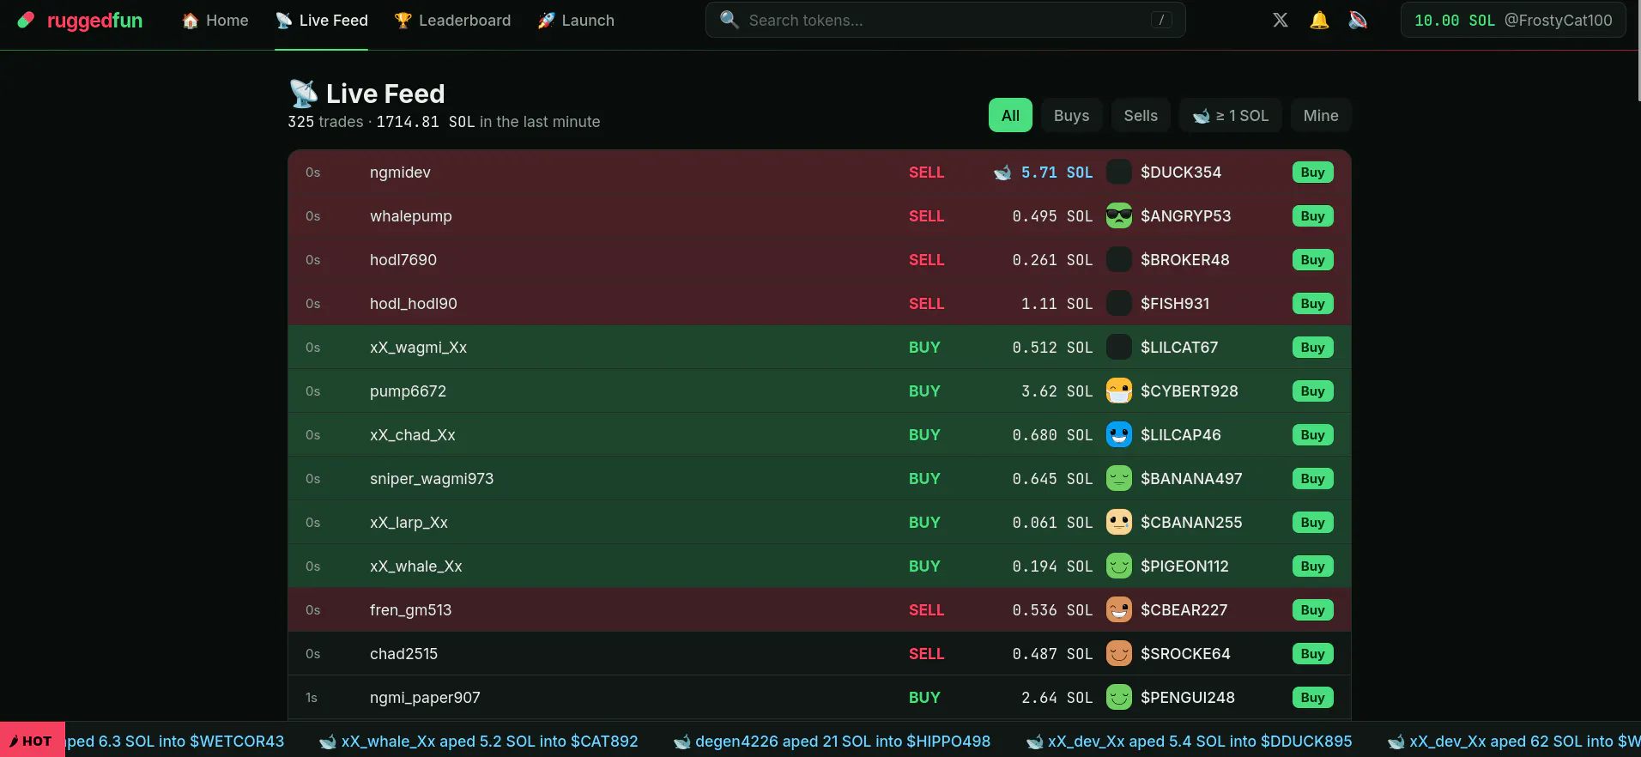The height and width of the screenshot is (757, 1641).
Task: Click the $CBEAR227 token avatar
Action: 1119,610
